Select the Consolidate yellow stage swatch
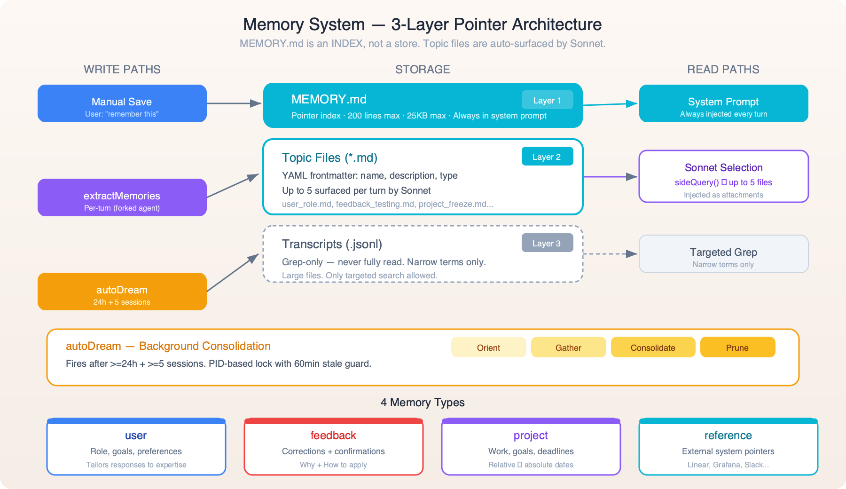This screenshot has height=489, width=846. coord(653,347)
